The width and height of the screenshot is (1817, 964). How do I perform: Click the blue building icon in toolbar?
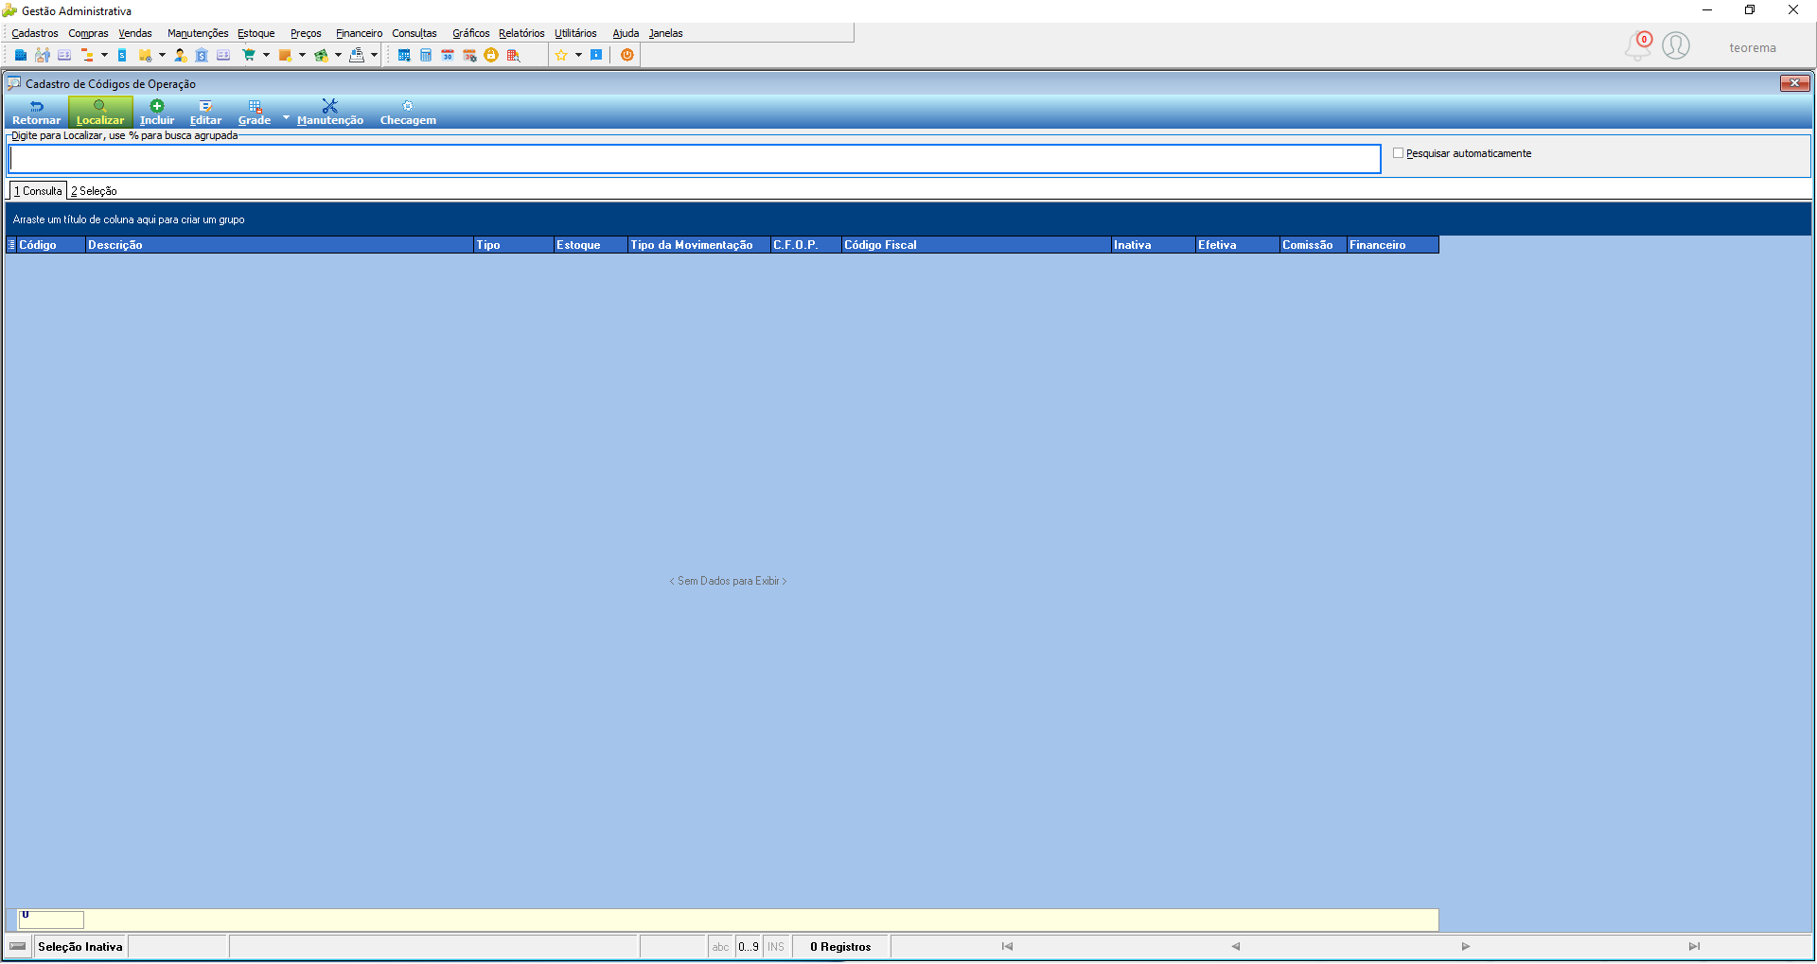[20, 55]
